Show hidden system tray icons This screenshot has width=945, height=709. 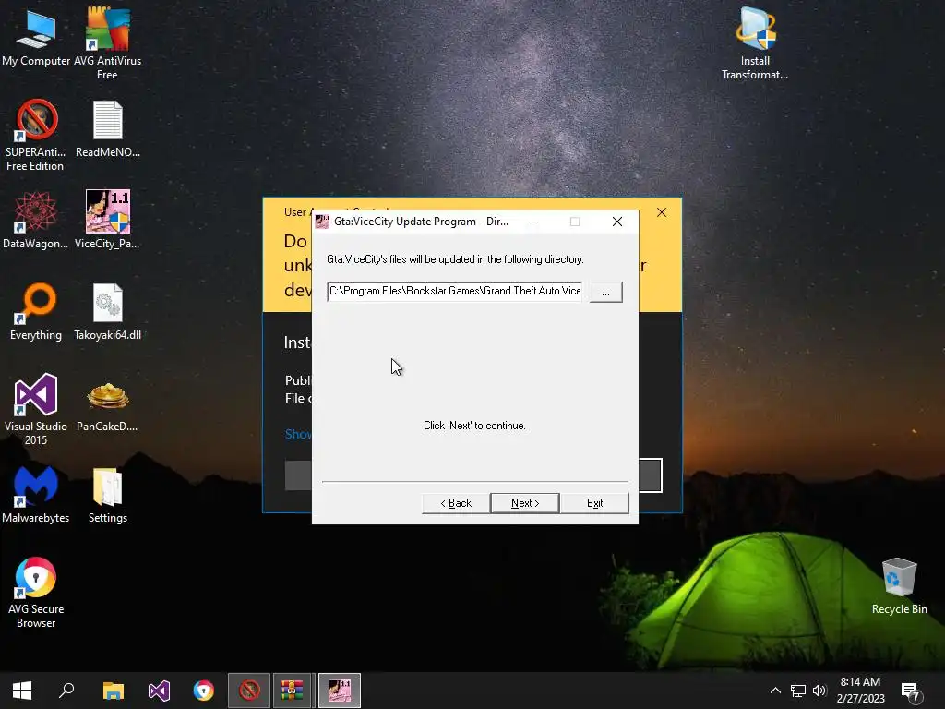tap(775, 691)
